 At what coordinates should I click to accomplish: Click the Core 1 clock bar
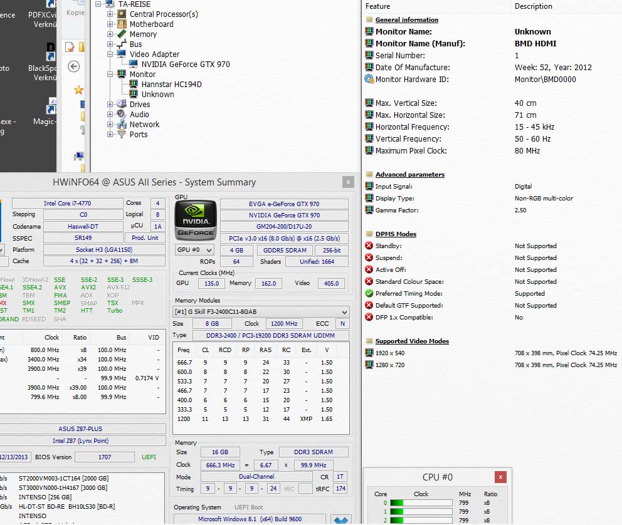click(421, 511)
